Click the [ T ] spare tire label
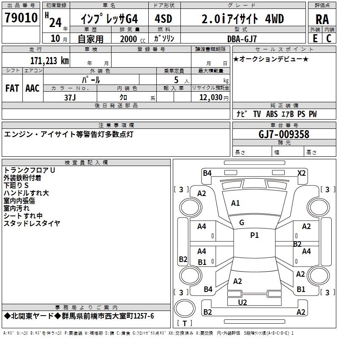Image resolution: width=338 pixels, height=338 pixels. tap(185, 323)
